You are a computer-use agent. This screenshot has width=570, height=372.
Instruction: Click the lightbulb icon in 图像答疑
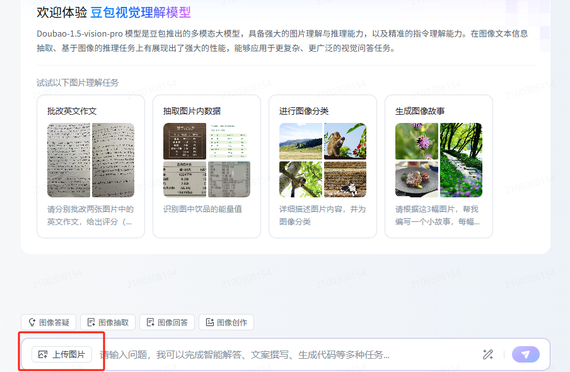tap(32, 323)
